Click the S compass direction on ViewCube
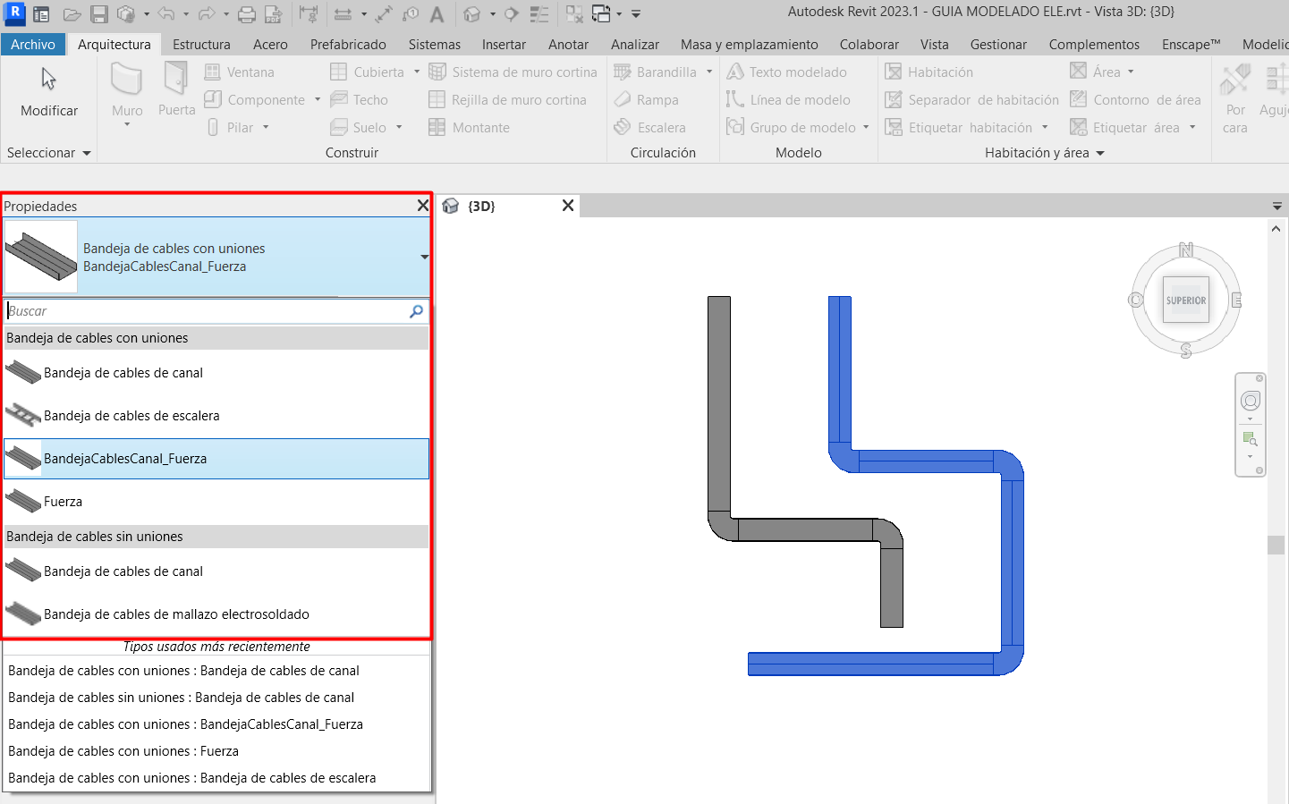This screenshot has height=804, width=1289. pyautogui.click(x=1186, y=351)
